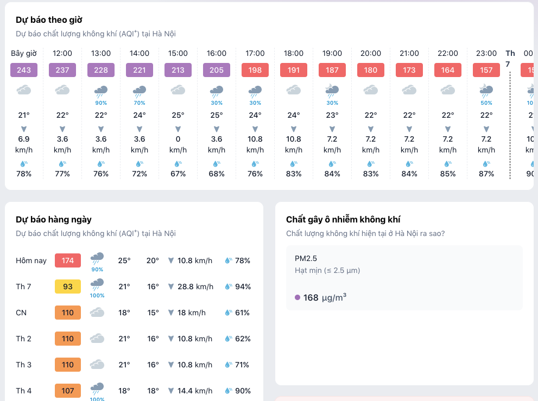This screenshot has width=538, height=401.
Task: Click the humidity droplet icon above 67%
Action: (178, 163)
